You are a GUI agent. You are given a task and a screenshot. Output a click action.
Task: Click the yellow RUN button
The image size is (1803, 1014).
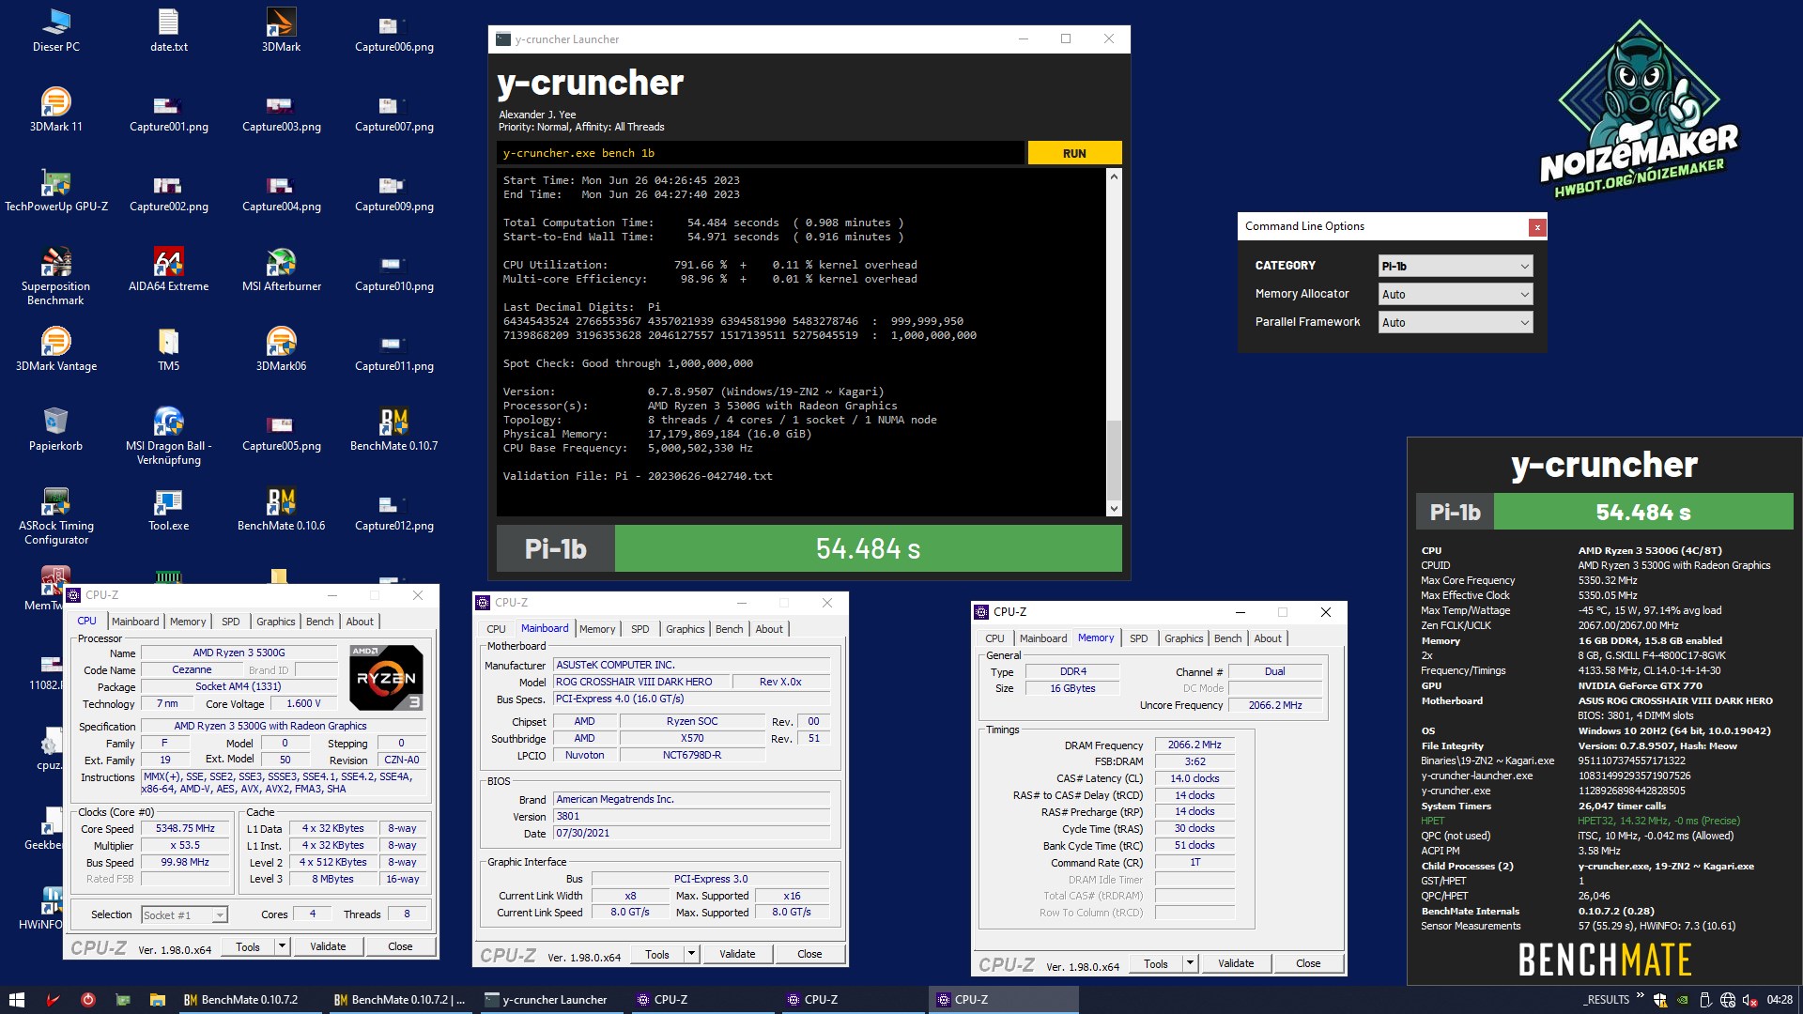click(1074, 153)
